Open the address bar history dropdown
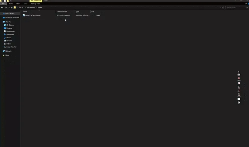This screenshot has width=249, height=147. (x=220, y=7)
